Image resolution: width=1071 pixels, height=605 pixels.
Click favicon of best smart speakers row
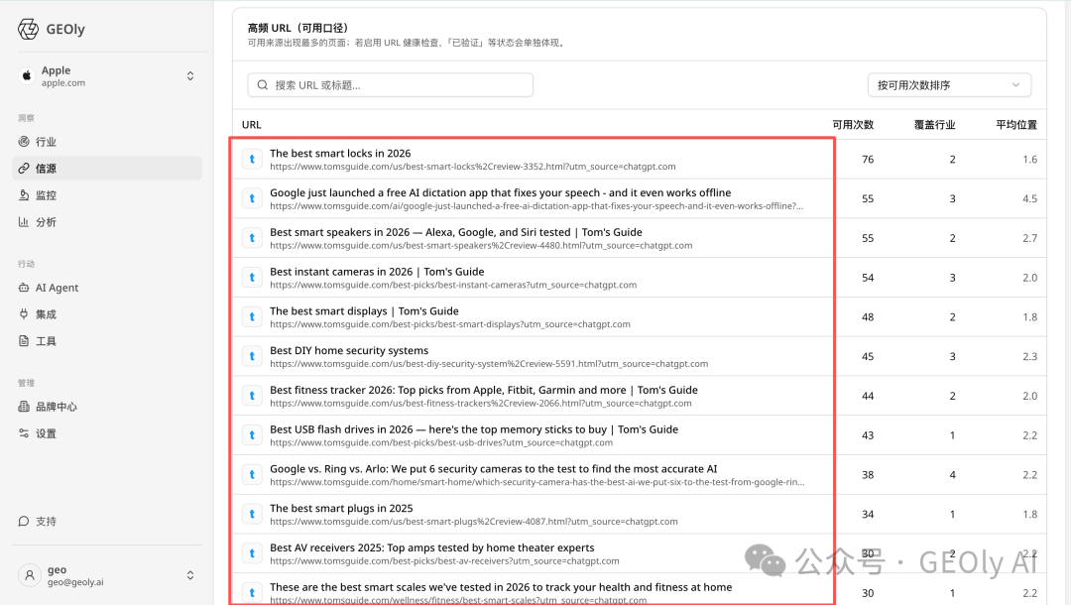click(x=252, y=238)
